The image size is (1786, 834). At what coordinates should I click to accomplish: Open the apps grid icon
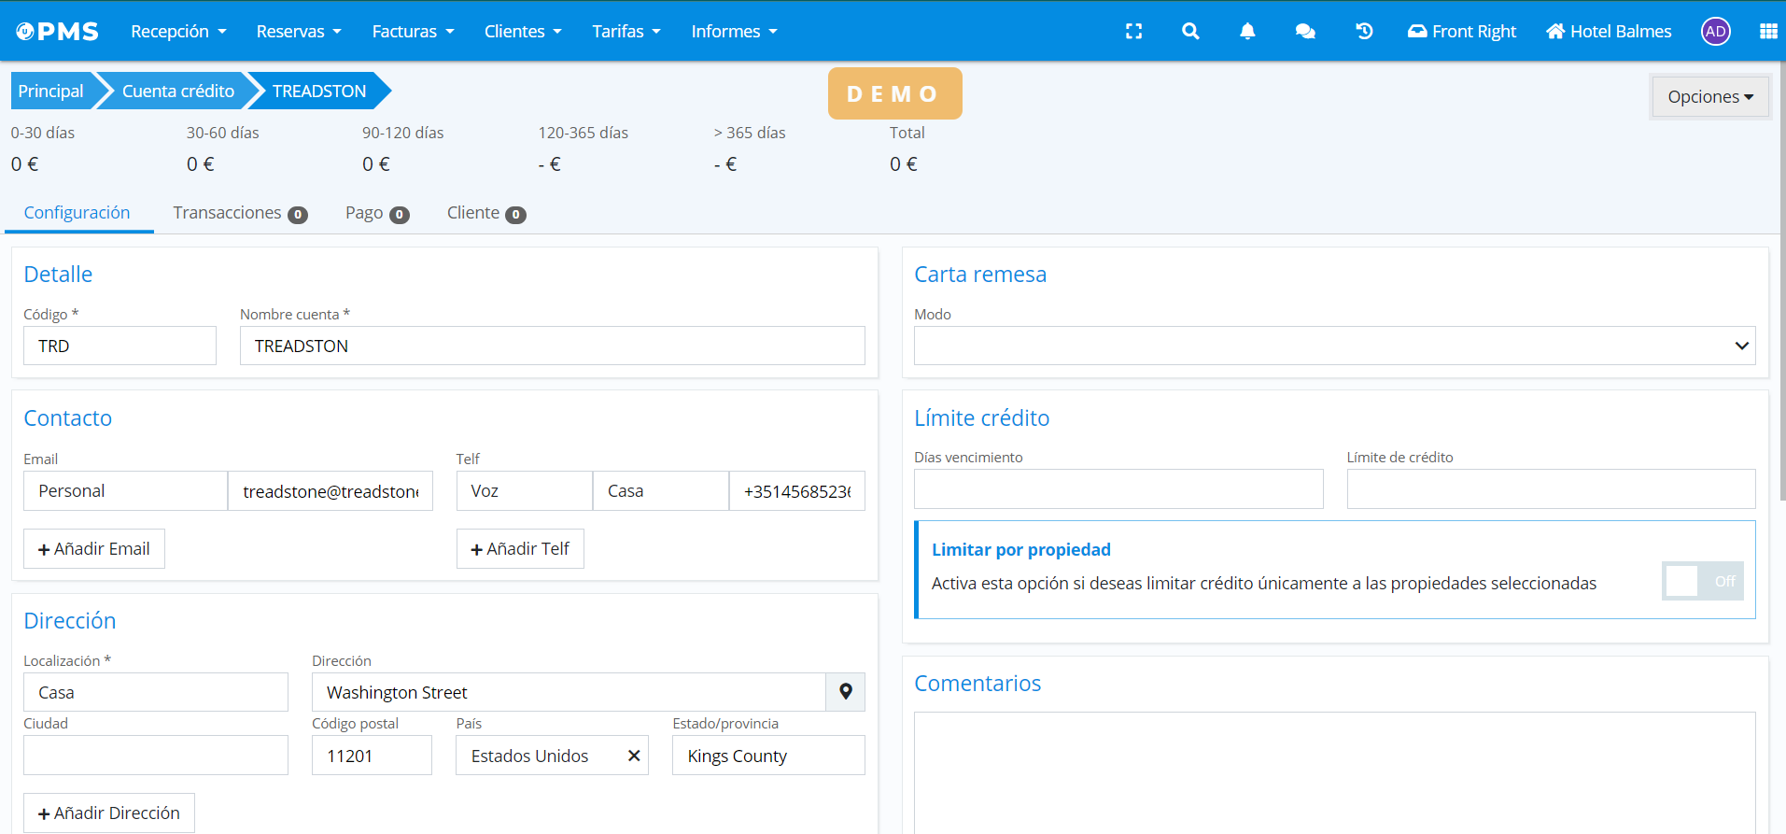pos(1767,32)
